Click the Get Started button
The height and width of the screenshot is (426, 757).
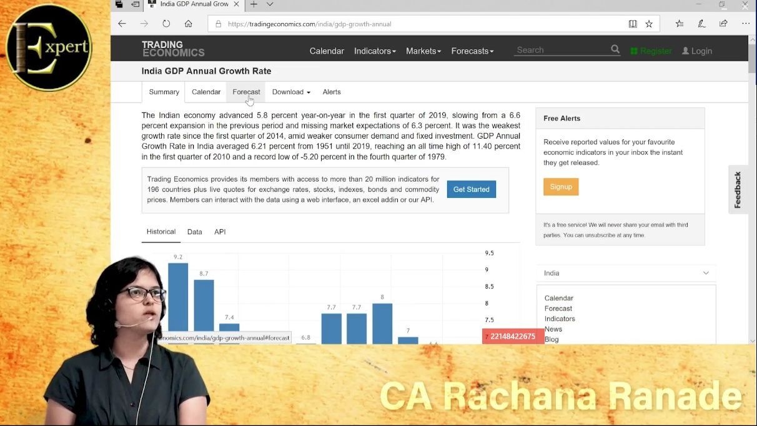click(x=472, y=189)
